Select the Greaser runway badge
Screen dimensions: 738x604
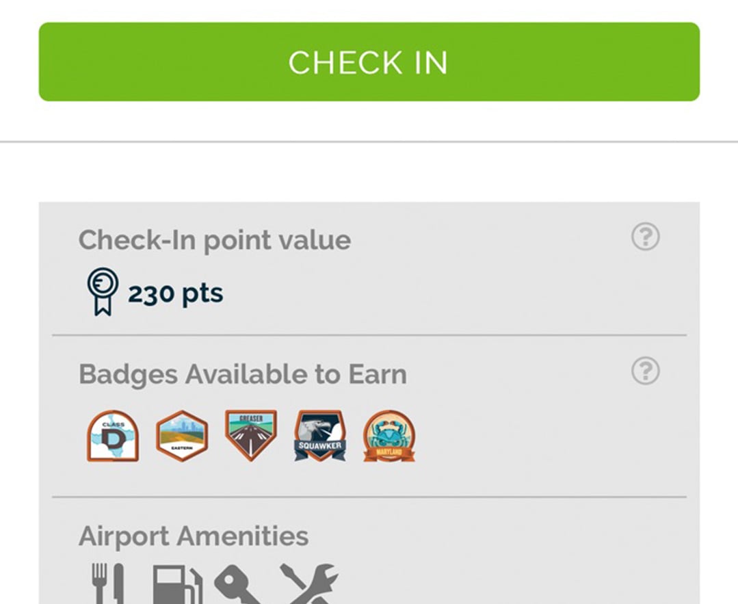coord(251,436)
